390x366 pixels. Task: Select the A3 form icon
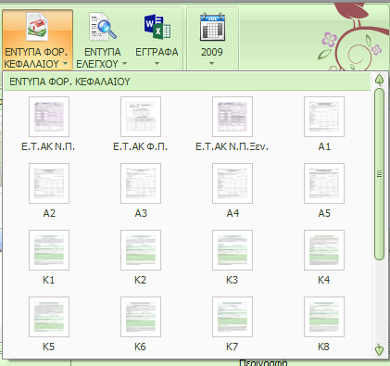coord(141,183)
